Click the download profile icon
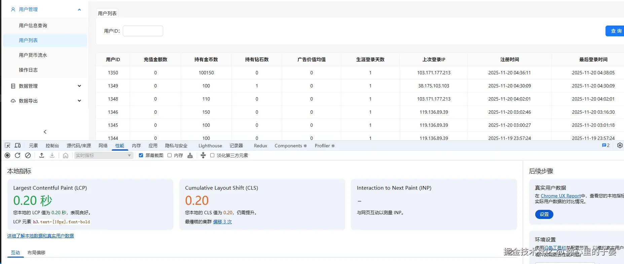The image size is (624, 264). pyautogui.click(x=52, y=155)
